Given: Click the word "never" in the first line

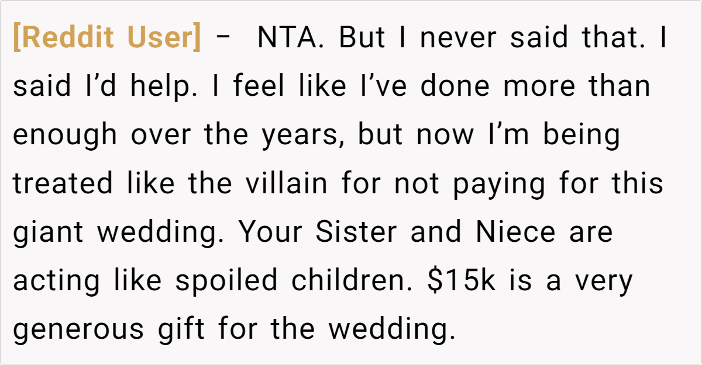Looking at the screenshot, I should (x=459, y=38).
